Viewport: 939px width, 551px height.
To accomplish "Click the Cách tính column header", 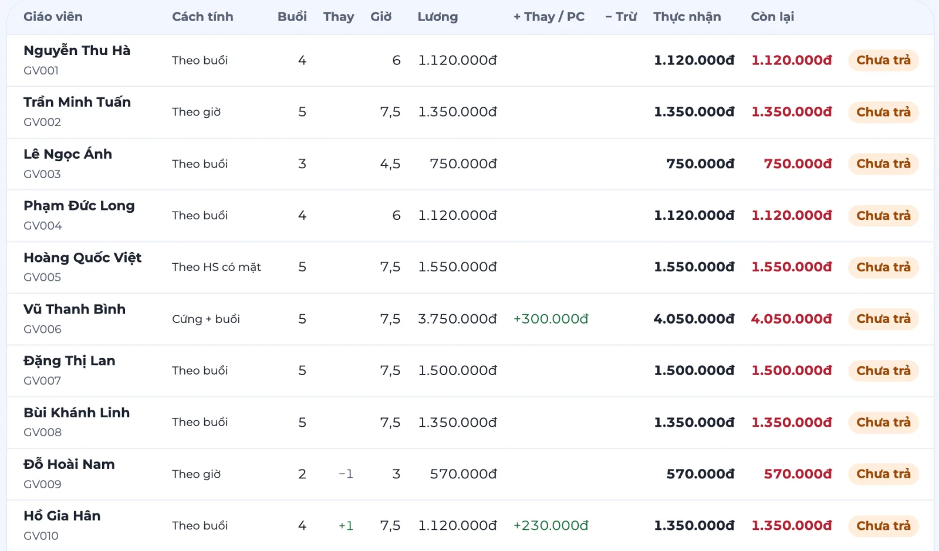I will pyautogui.click(x=202, y=17).
